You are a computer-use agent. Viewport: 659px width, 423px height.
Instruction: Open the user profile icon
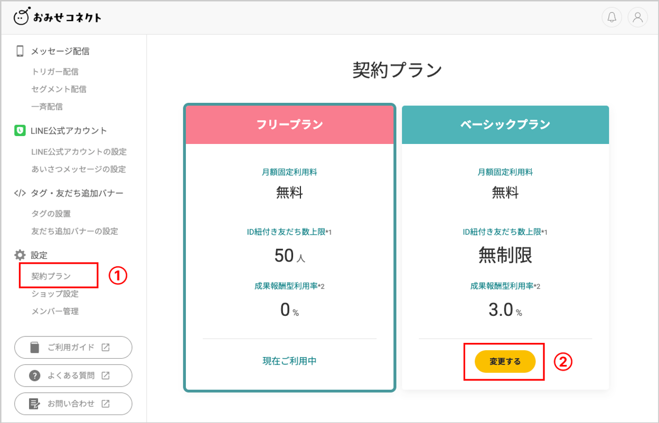pos(637,17)
